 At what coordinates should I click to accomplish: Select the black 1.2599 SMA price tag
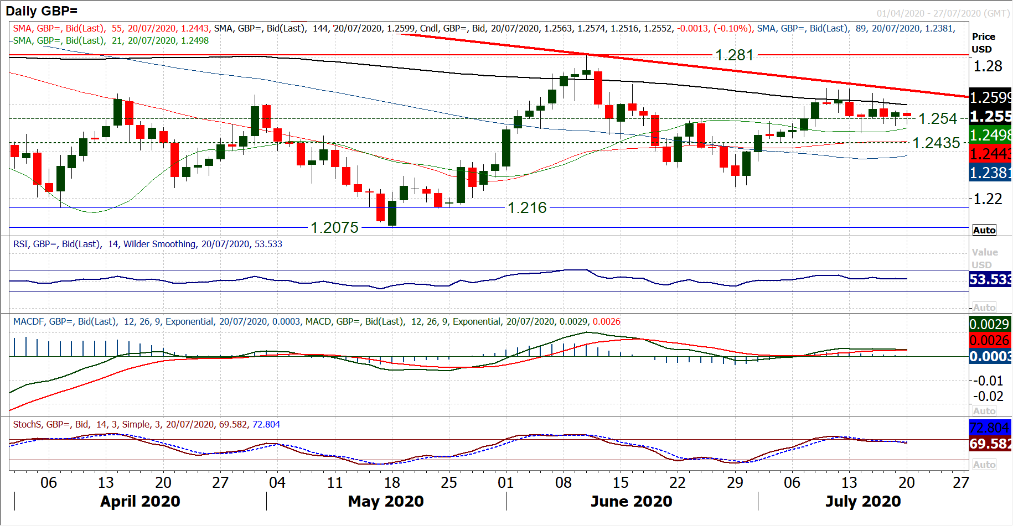point(990,97)
